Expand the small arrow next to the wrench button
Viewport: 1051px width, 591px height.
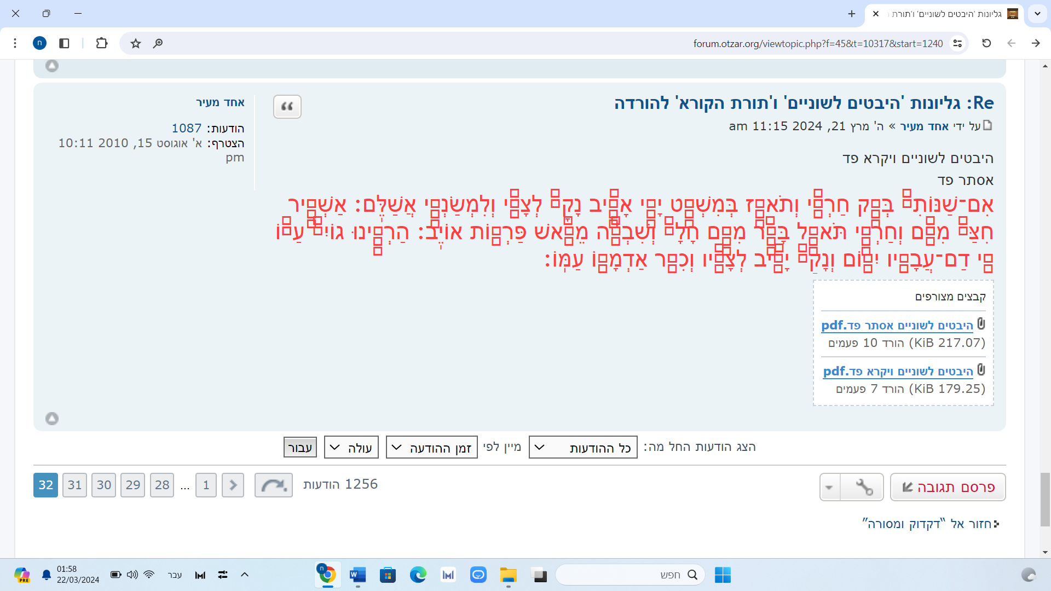point(829,486)
